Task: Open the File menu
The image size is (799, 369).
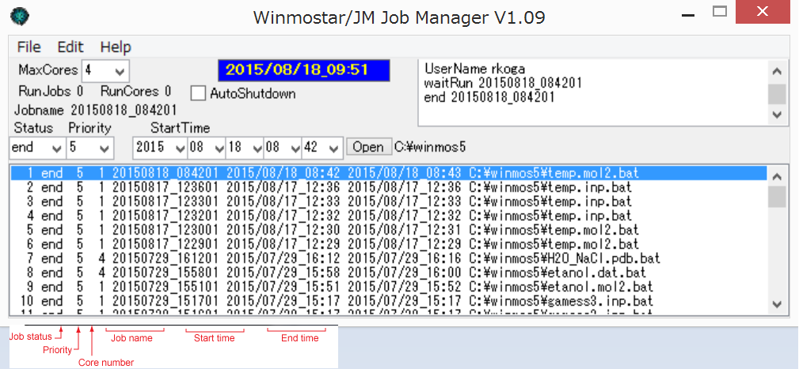Action: pyautogui.click(x=29, y=47)
